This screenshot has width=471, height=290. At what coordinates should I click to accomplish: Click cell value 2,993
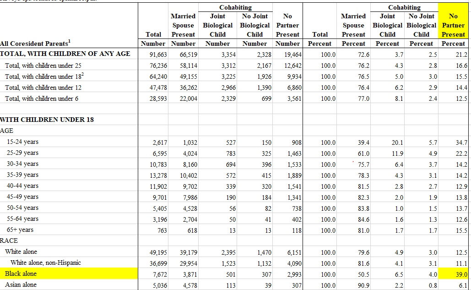click(x=294, y=274)
